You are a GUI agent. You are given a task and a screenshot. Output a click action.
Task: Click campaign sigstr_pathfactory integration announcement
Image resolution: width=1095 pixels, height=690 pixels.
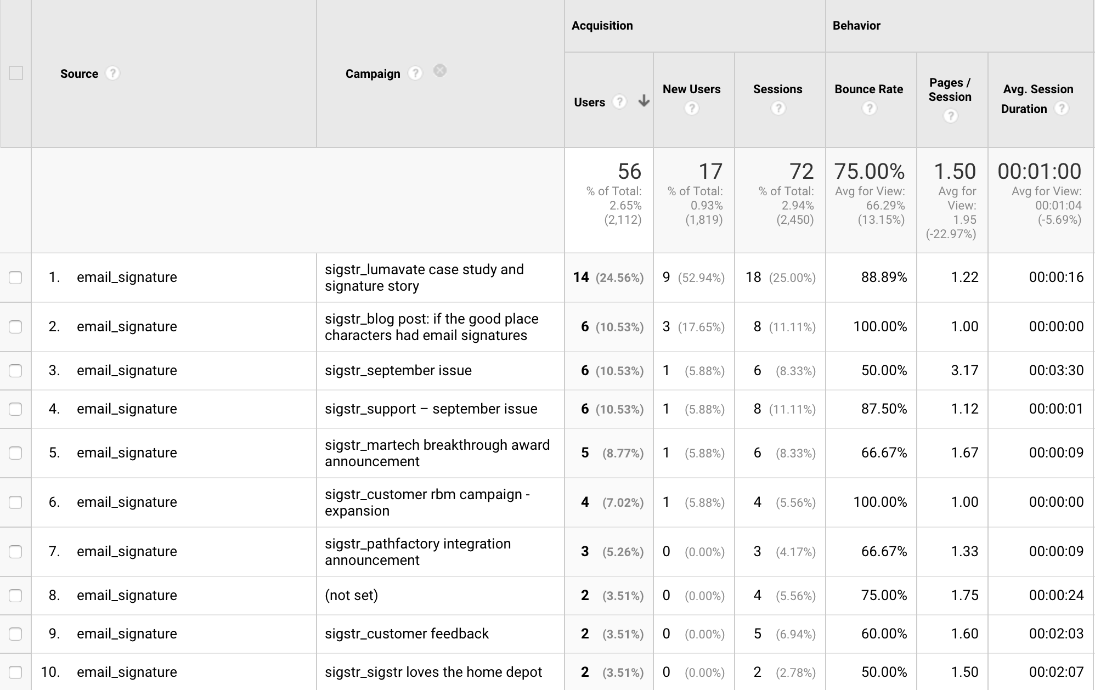coord(418,552)
